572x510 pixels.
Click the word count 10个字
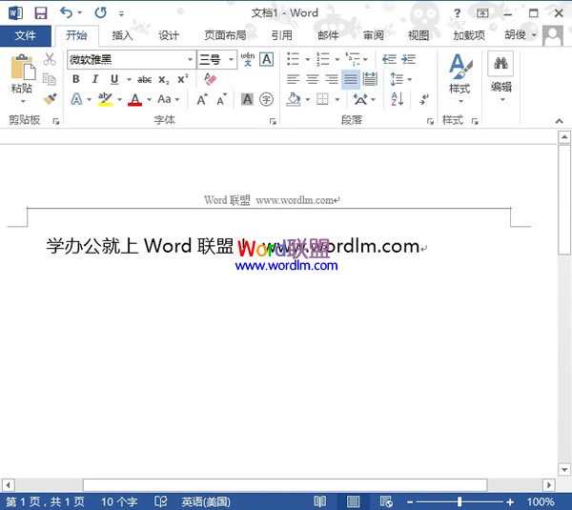coord(119,501)
